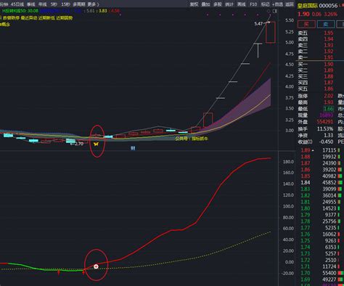Select the 卖三 price 1.93
The height and width of the screenshot is (286, 344).
click(329, 45)
